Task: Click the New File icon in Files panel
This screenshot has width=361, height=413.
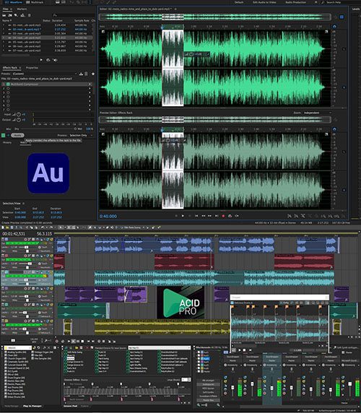Action: click(16, 15)
